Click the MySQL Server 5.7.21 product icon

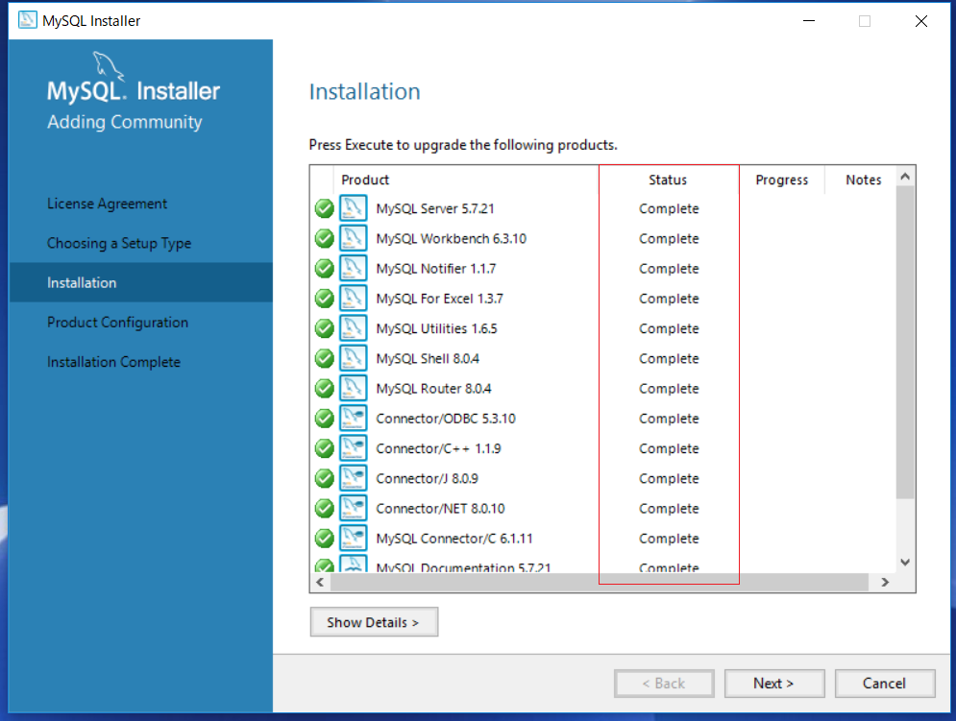(x=354, y=208)
